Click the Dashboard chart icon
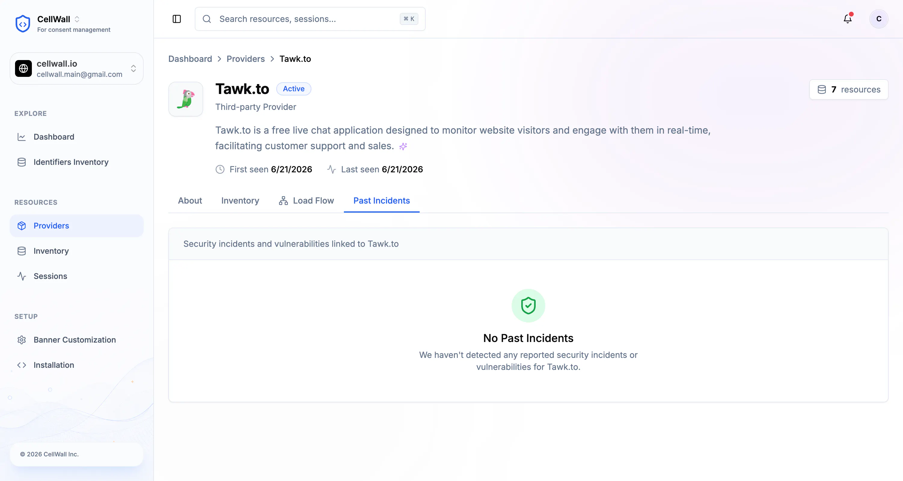The height and width of the screenshot is (481, 903). [x=22, y=137]
